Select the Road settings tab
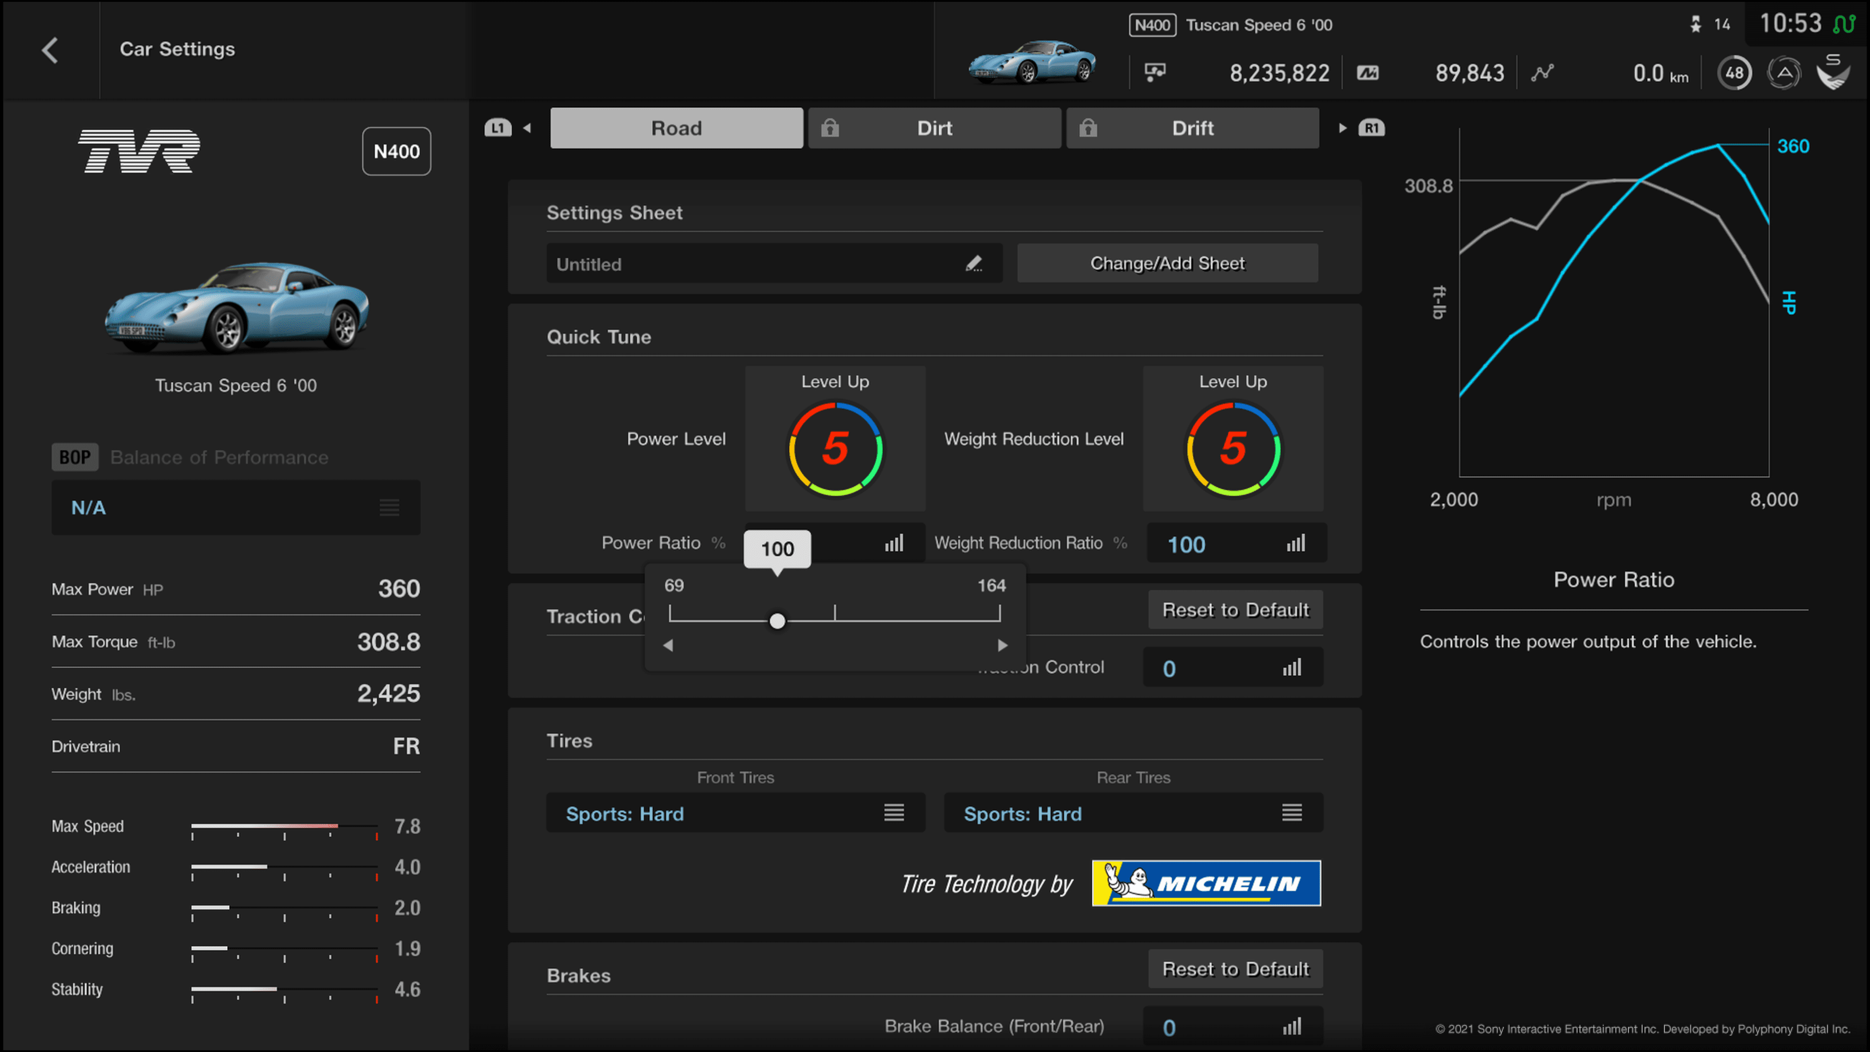 676,128
